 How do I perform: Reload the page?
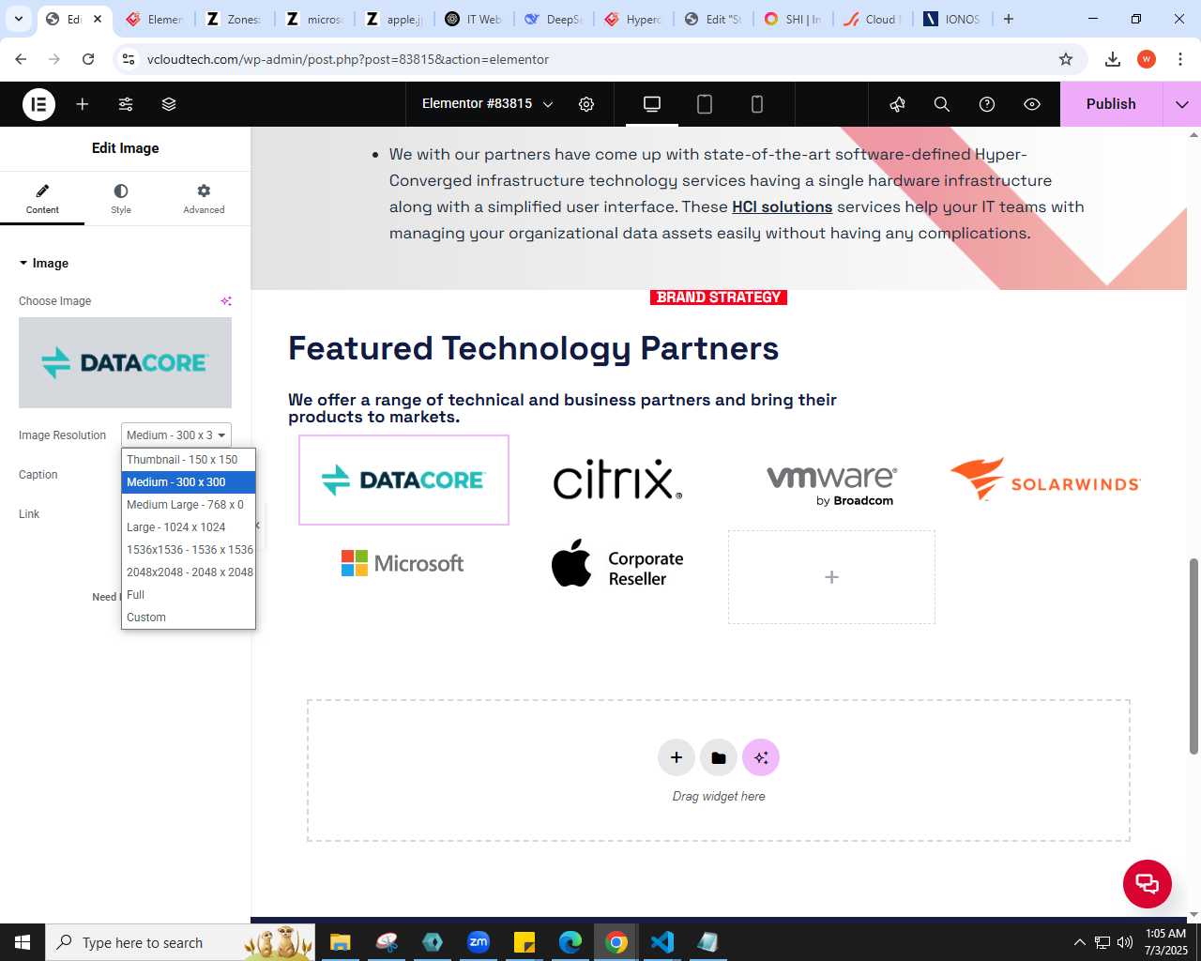pos(88,59)
